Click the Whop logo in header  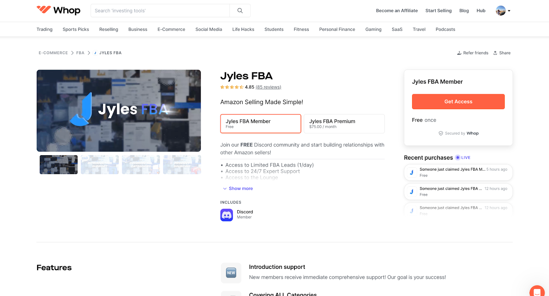[58, 10]
